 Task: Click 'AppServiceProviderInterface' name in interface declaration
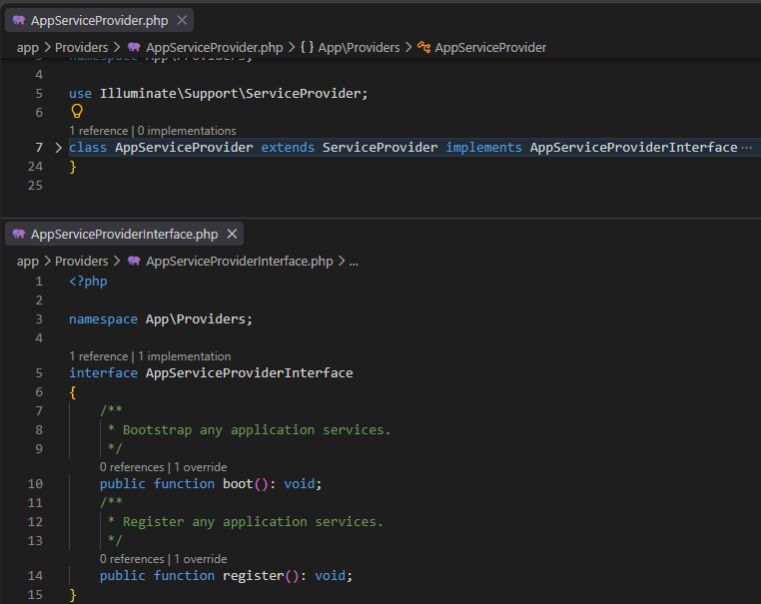coord(250,372)
